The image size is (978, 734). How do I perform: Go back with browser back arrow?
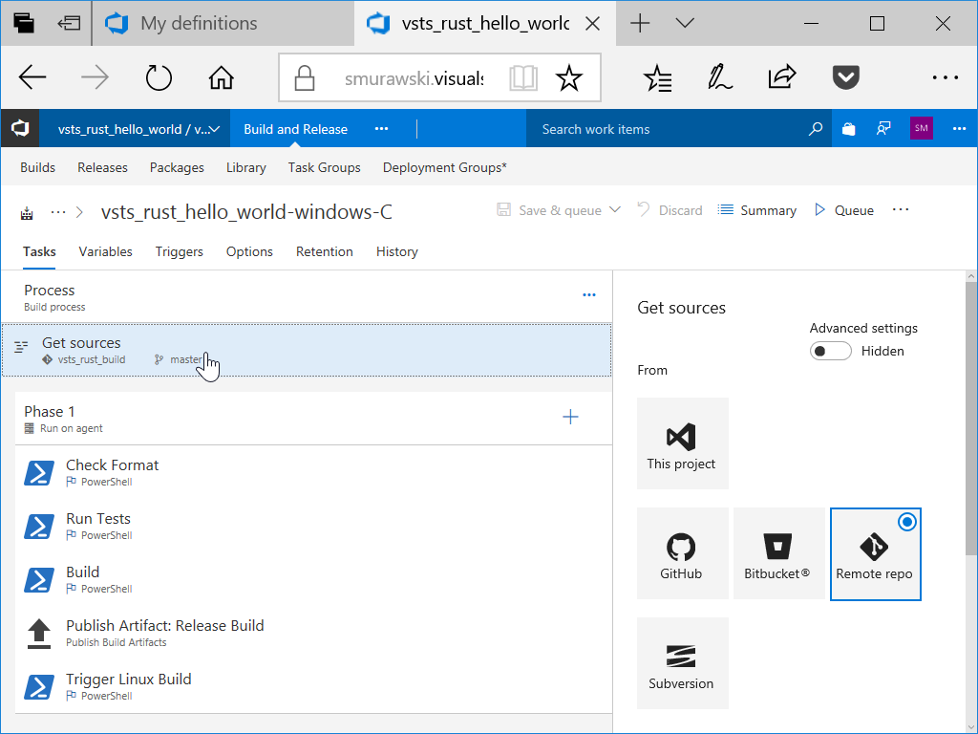coord(32,78)
